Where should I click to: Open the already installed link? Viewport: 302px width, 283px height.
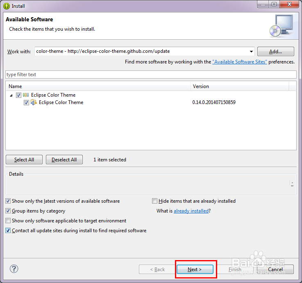point(191,211)
